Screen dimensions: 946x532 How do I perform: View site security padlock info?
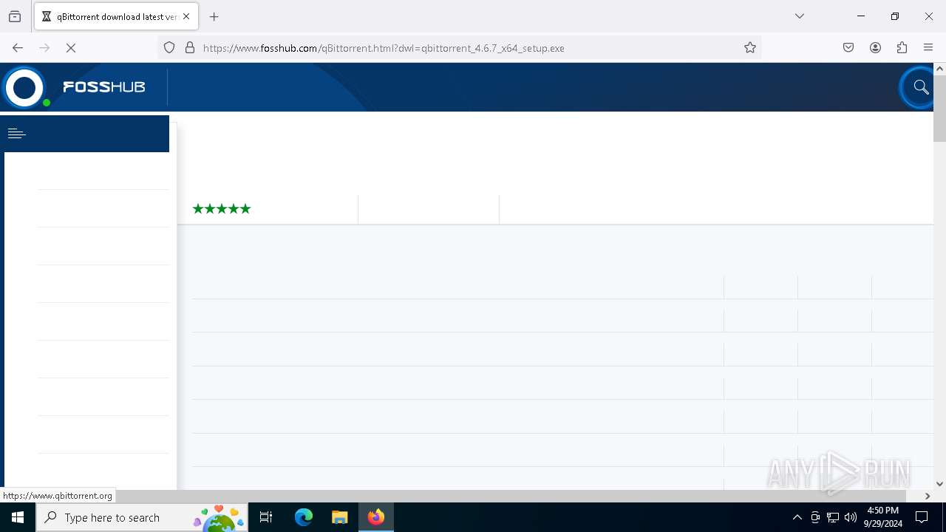coord(190,47)
